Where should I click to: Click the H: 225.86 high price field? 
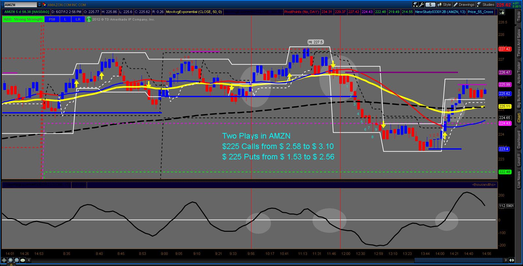click(109, 12)
